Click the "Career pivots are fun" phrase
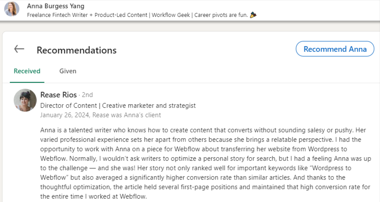 point(221,15)
